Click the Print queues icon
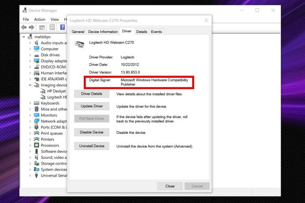 tap(37, 133)
